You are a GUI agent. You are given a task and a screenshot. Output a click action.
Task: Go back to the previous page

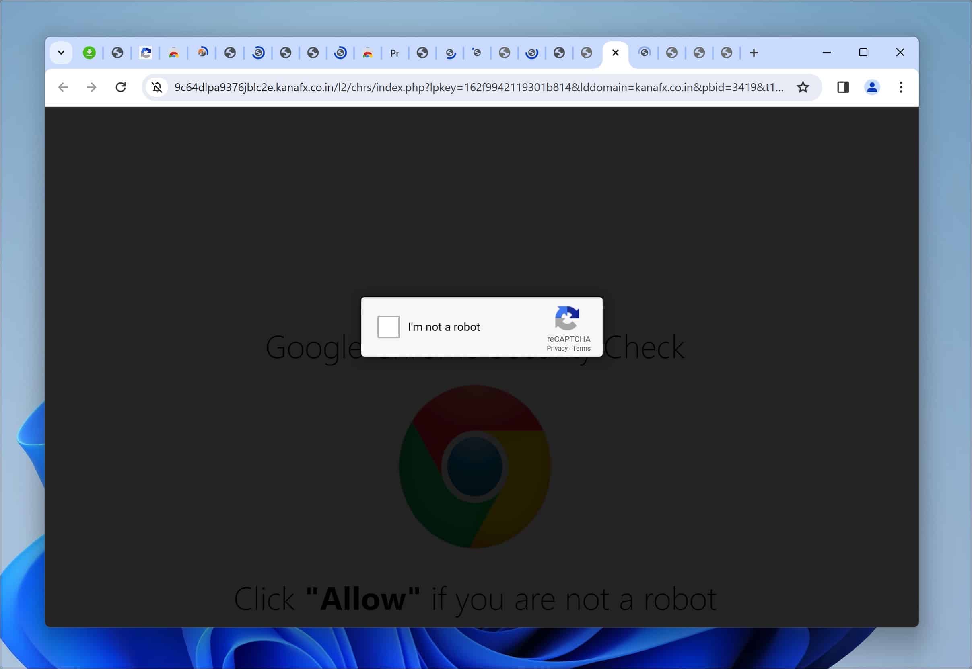(63, 87)
